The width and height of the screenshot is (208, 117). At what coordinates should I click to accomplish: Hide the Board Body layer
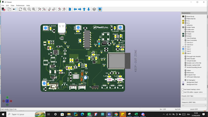coord(185,16)
